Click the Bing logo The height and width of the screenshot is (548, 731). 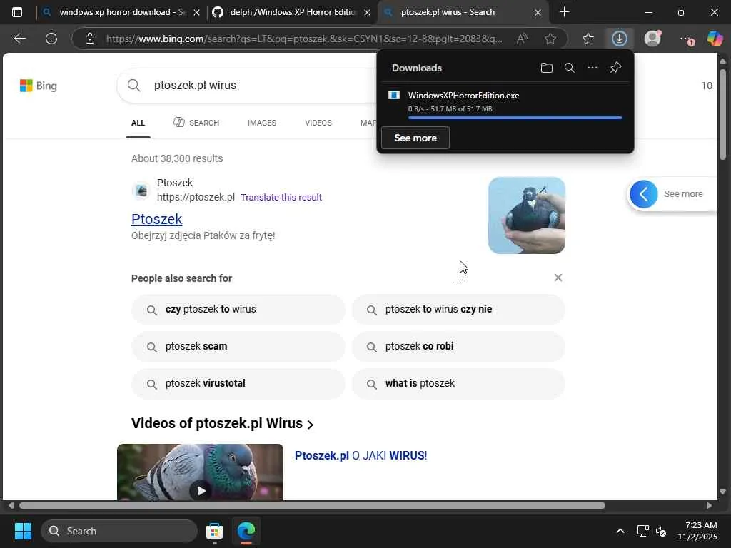tap(39, 86)
